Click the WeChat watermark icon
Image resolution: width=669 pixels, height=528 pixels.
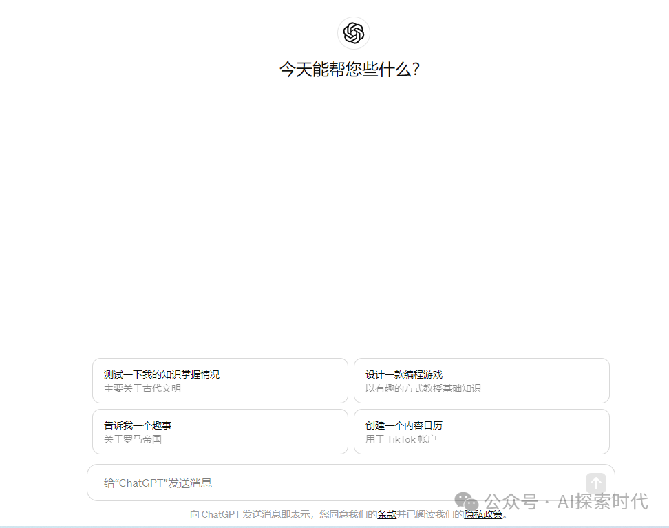(466, 501)
